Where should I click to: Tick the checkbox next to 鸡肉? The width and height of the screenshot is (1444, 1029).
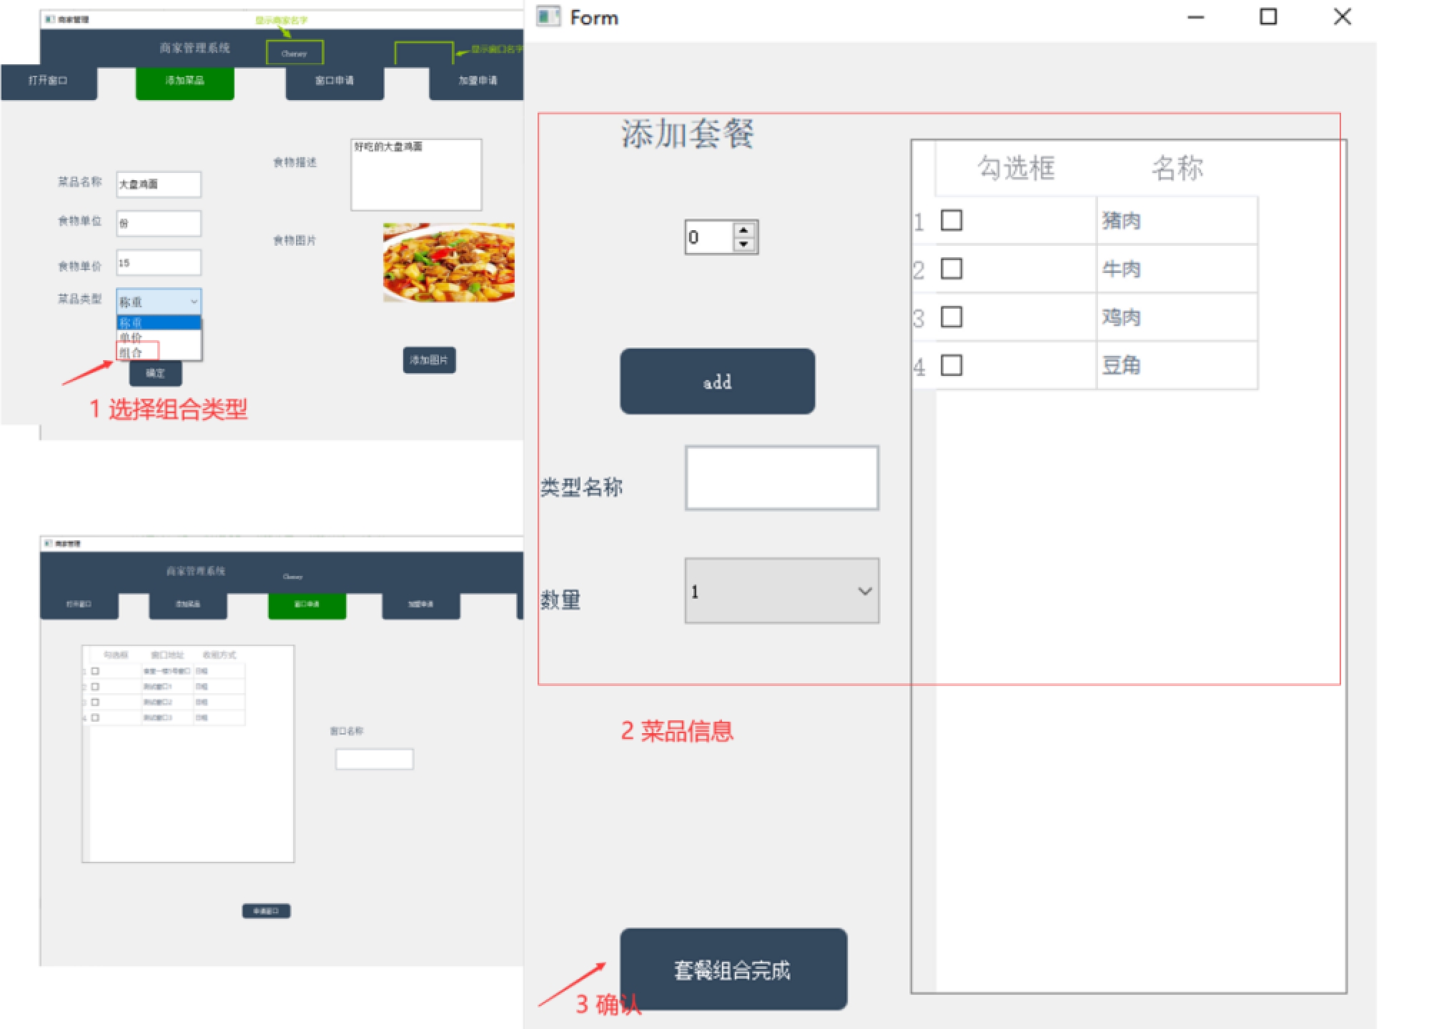tap(951, 317)
